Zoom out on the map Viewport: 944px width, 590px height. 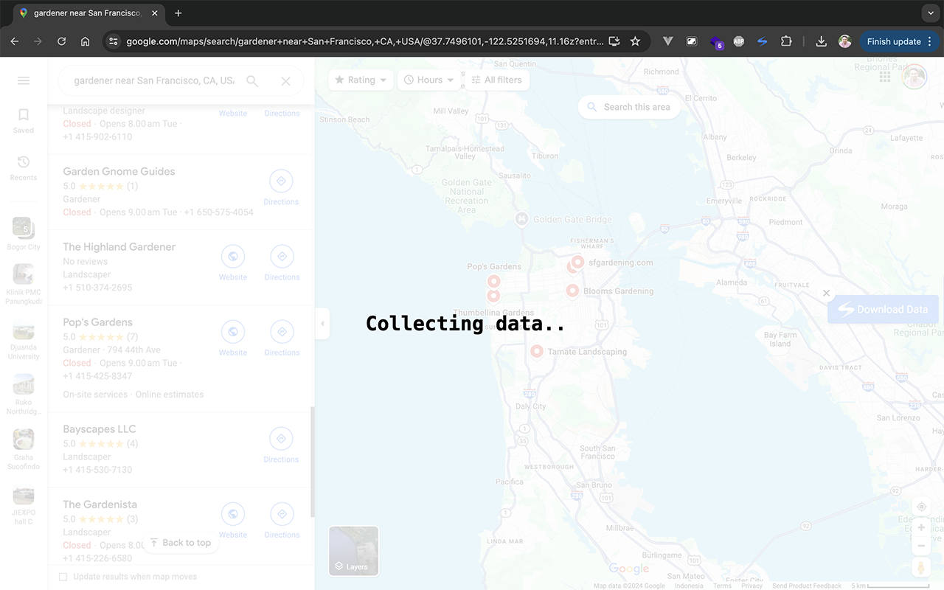pos(921,546)
